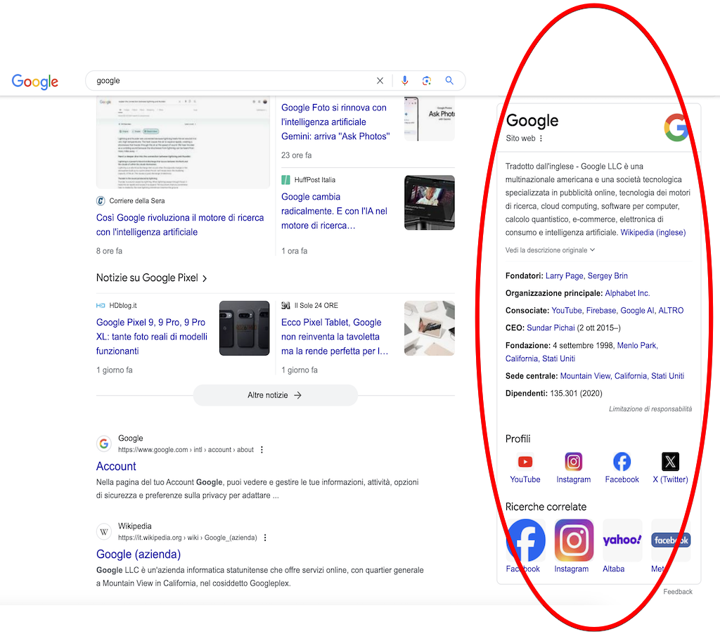Click the Instagram logo in Ricerche correlate
The width and height of the screenshot is (720, 634).
(574, 540)
